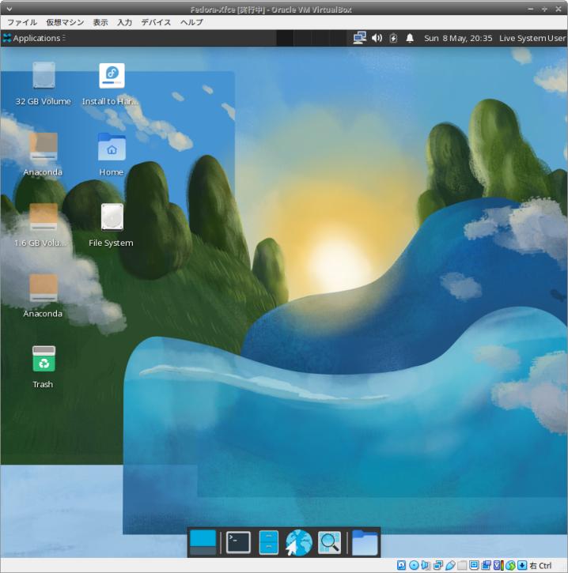Click the power manager battery tray icon
Image resolution: width=568 pixels, height=573 pixels.
click(393, 38)
